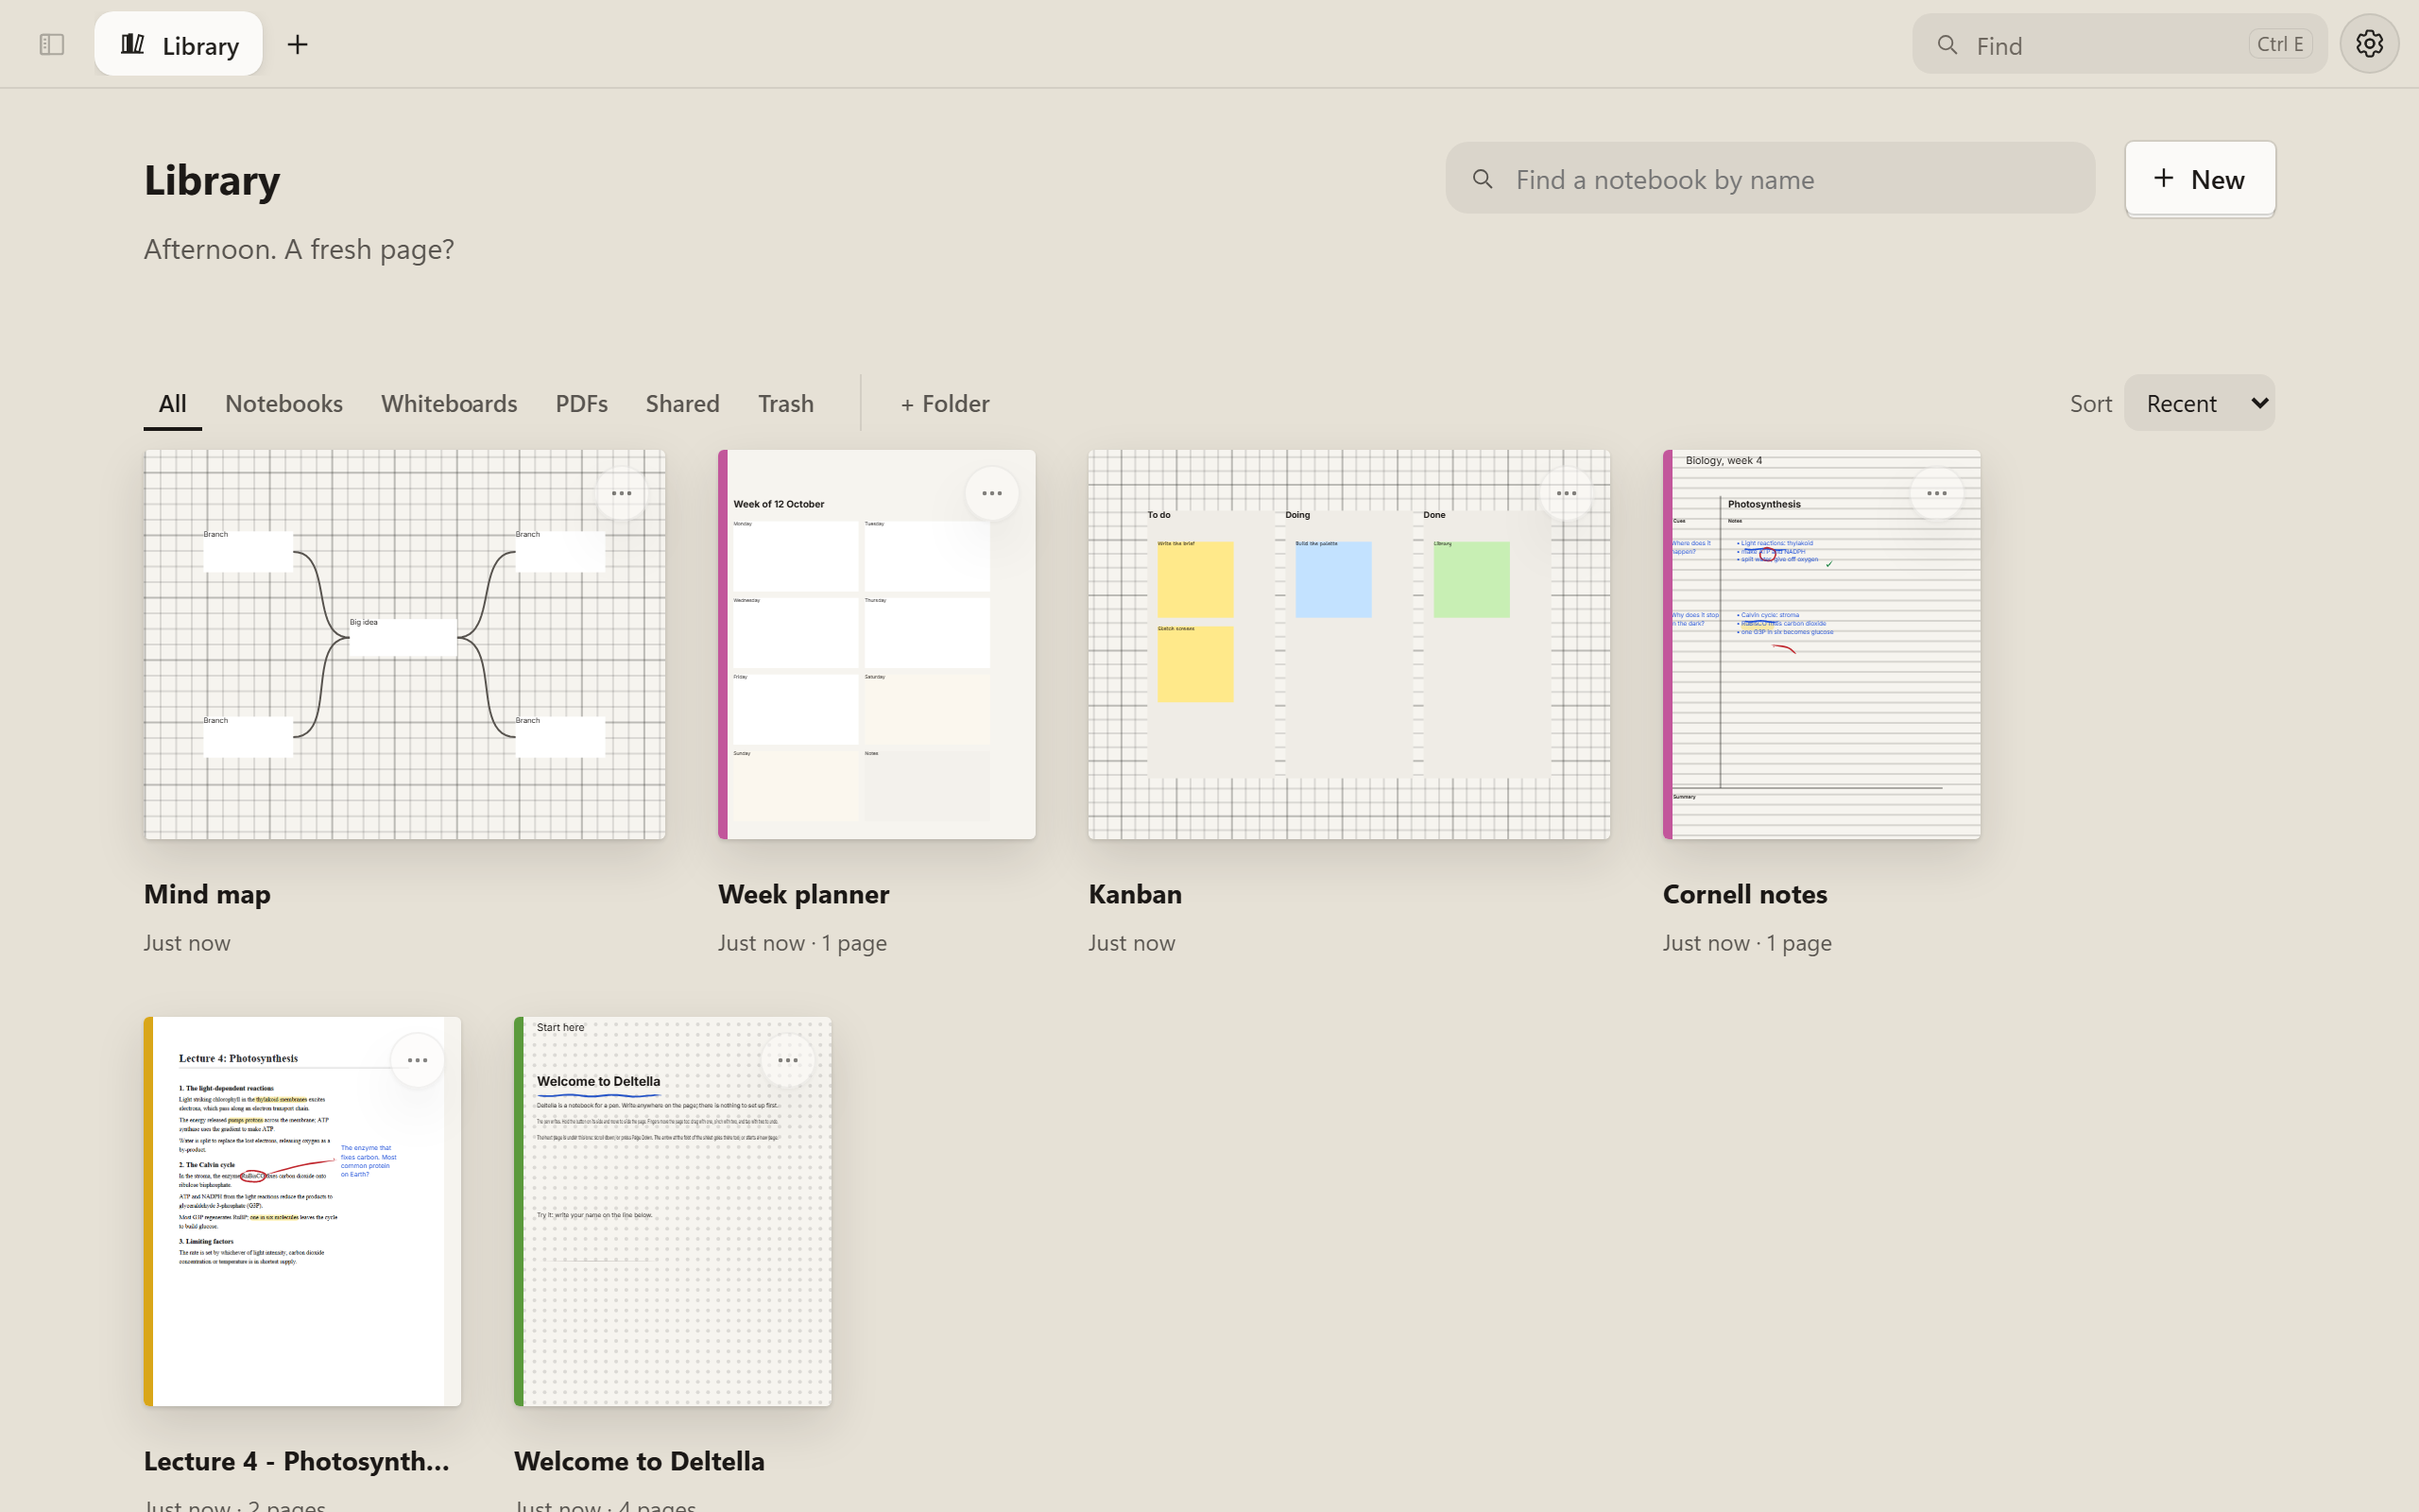2419x1512 pixels.
Task: Select the All filter tab
Action: click(172, 403)
